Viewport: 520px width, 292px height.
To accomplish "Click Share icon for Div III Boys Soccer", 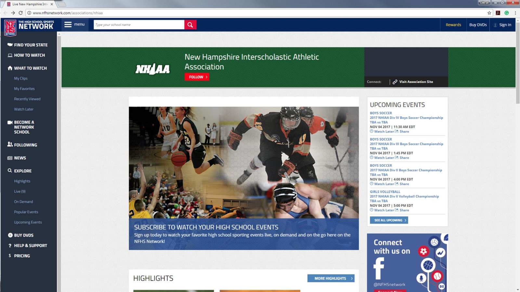I will pyautogui.click(x=396, y=158).
